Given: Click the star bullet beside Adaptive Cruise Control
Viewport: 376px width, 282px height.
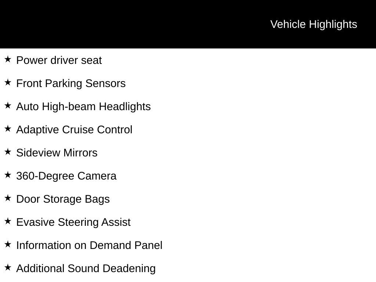Looking at the screenshot, I should (x=8, y=129).
